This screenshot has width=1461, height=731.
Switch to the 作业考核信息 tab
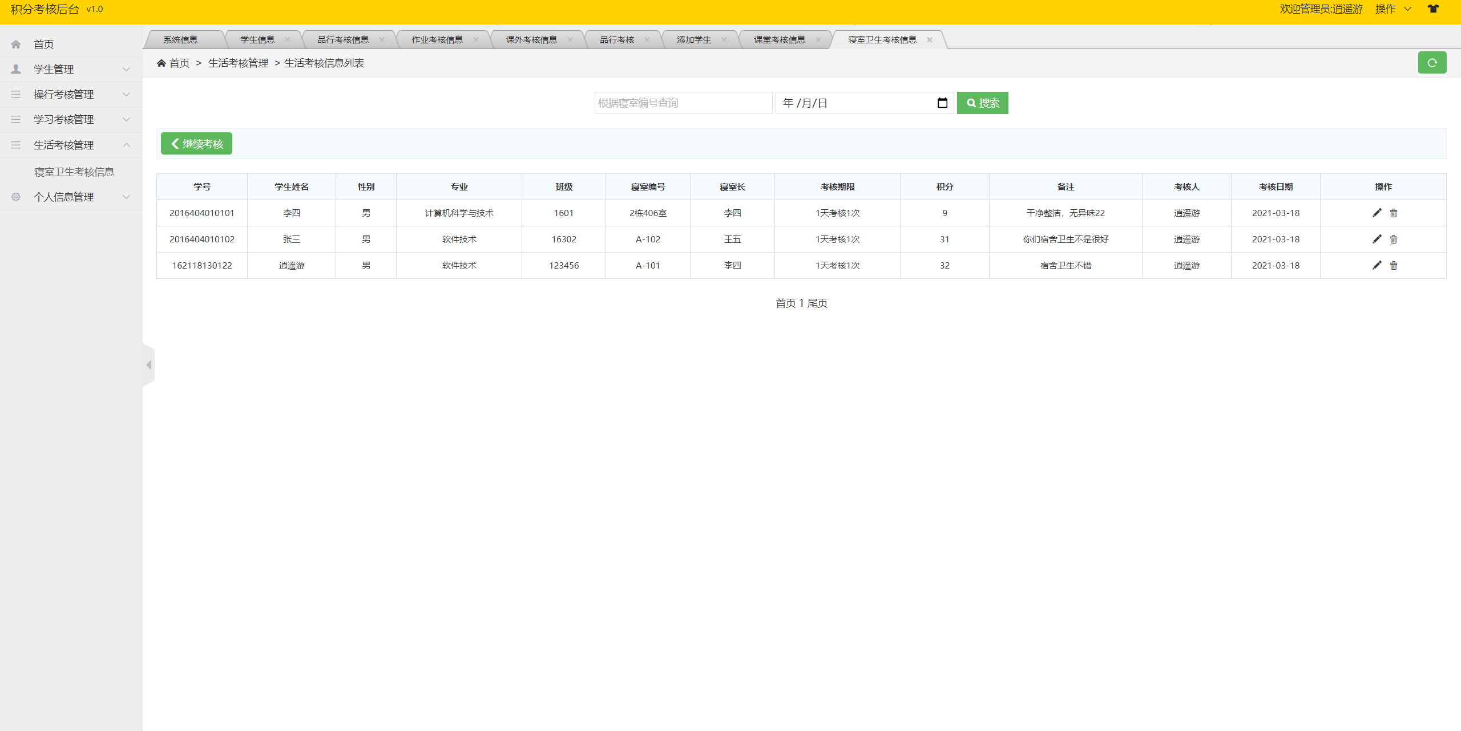click(x=437, y=39)
